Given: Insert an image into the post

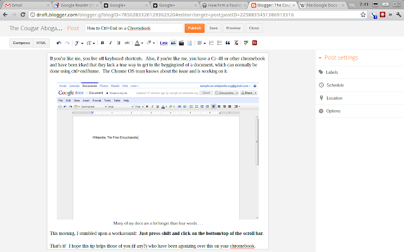Looking at the screenshot, I should (x=174, y=43).
